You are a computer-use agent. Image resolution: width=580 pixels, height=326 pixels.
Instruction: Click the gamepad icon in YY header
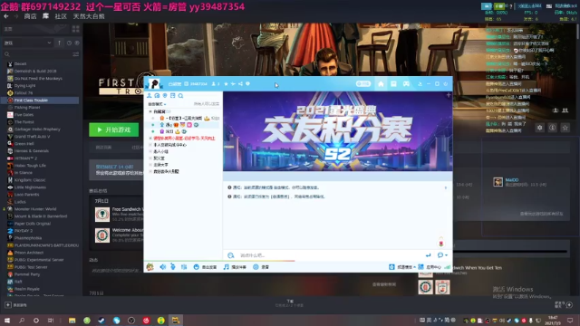[406, 84]
